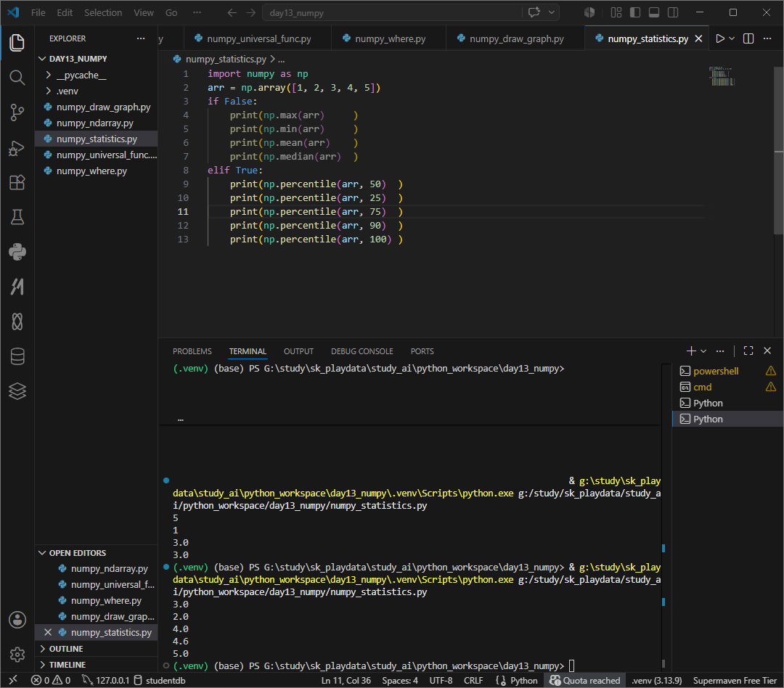The width and height of the screenshot is (784, 688).
Task: Open Copilot chat dropdown chevron
Action: [x=552, y=12]
